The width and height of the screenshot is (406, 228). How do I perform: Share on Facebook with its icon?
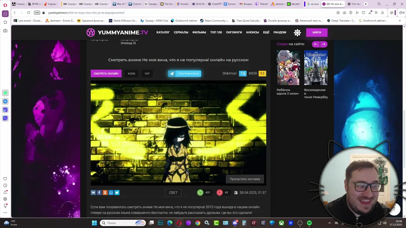[99, 193]
